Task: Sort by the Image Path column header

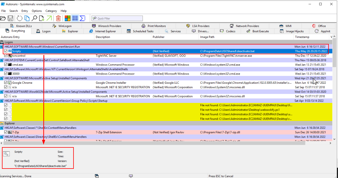Action: [x=246, y=37]
